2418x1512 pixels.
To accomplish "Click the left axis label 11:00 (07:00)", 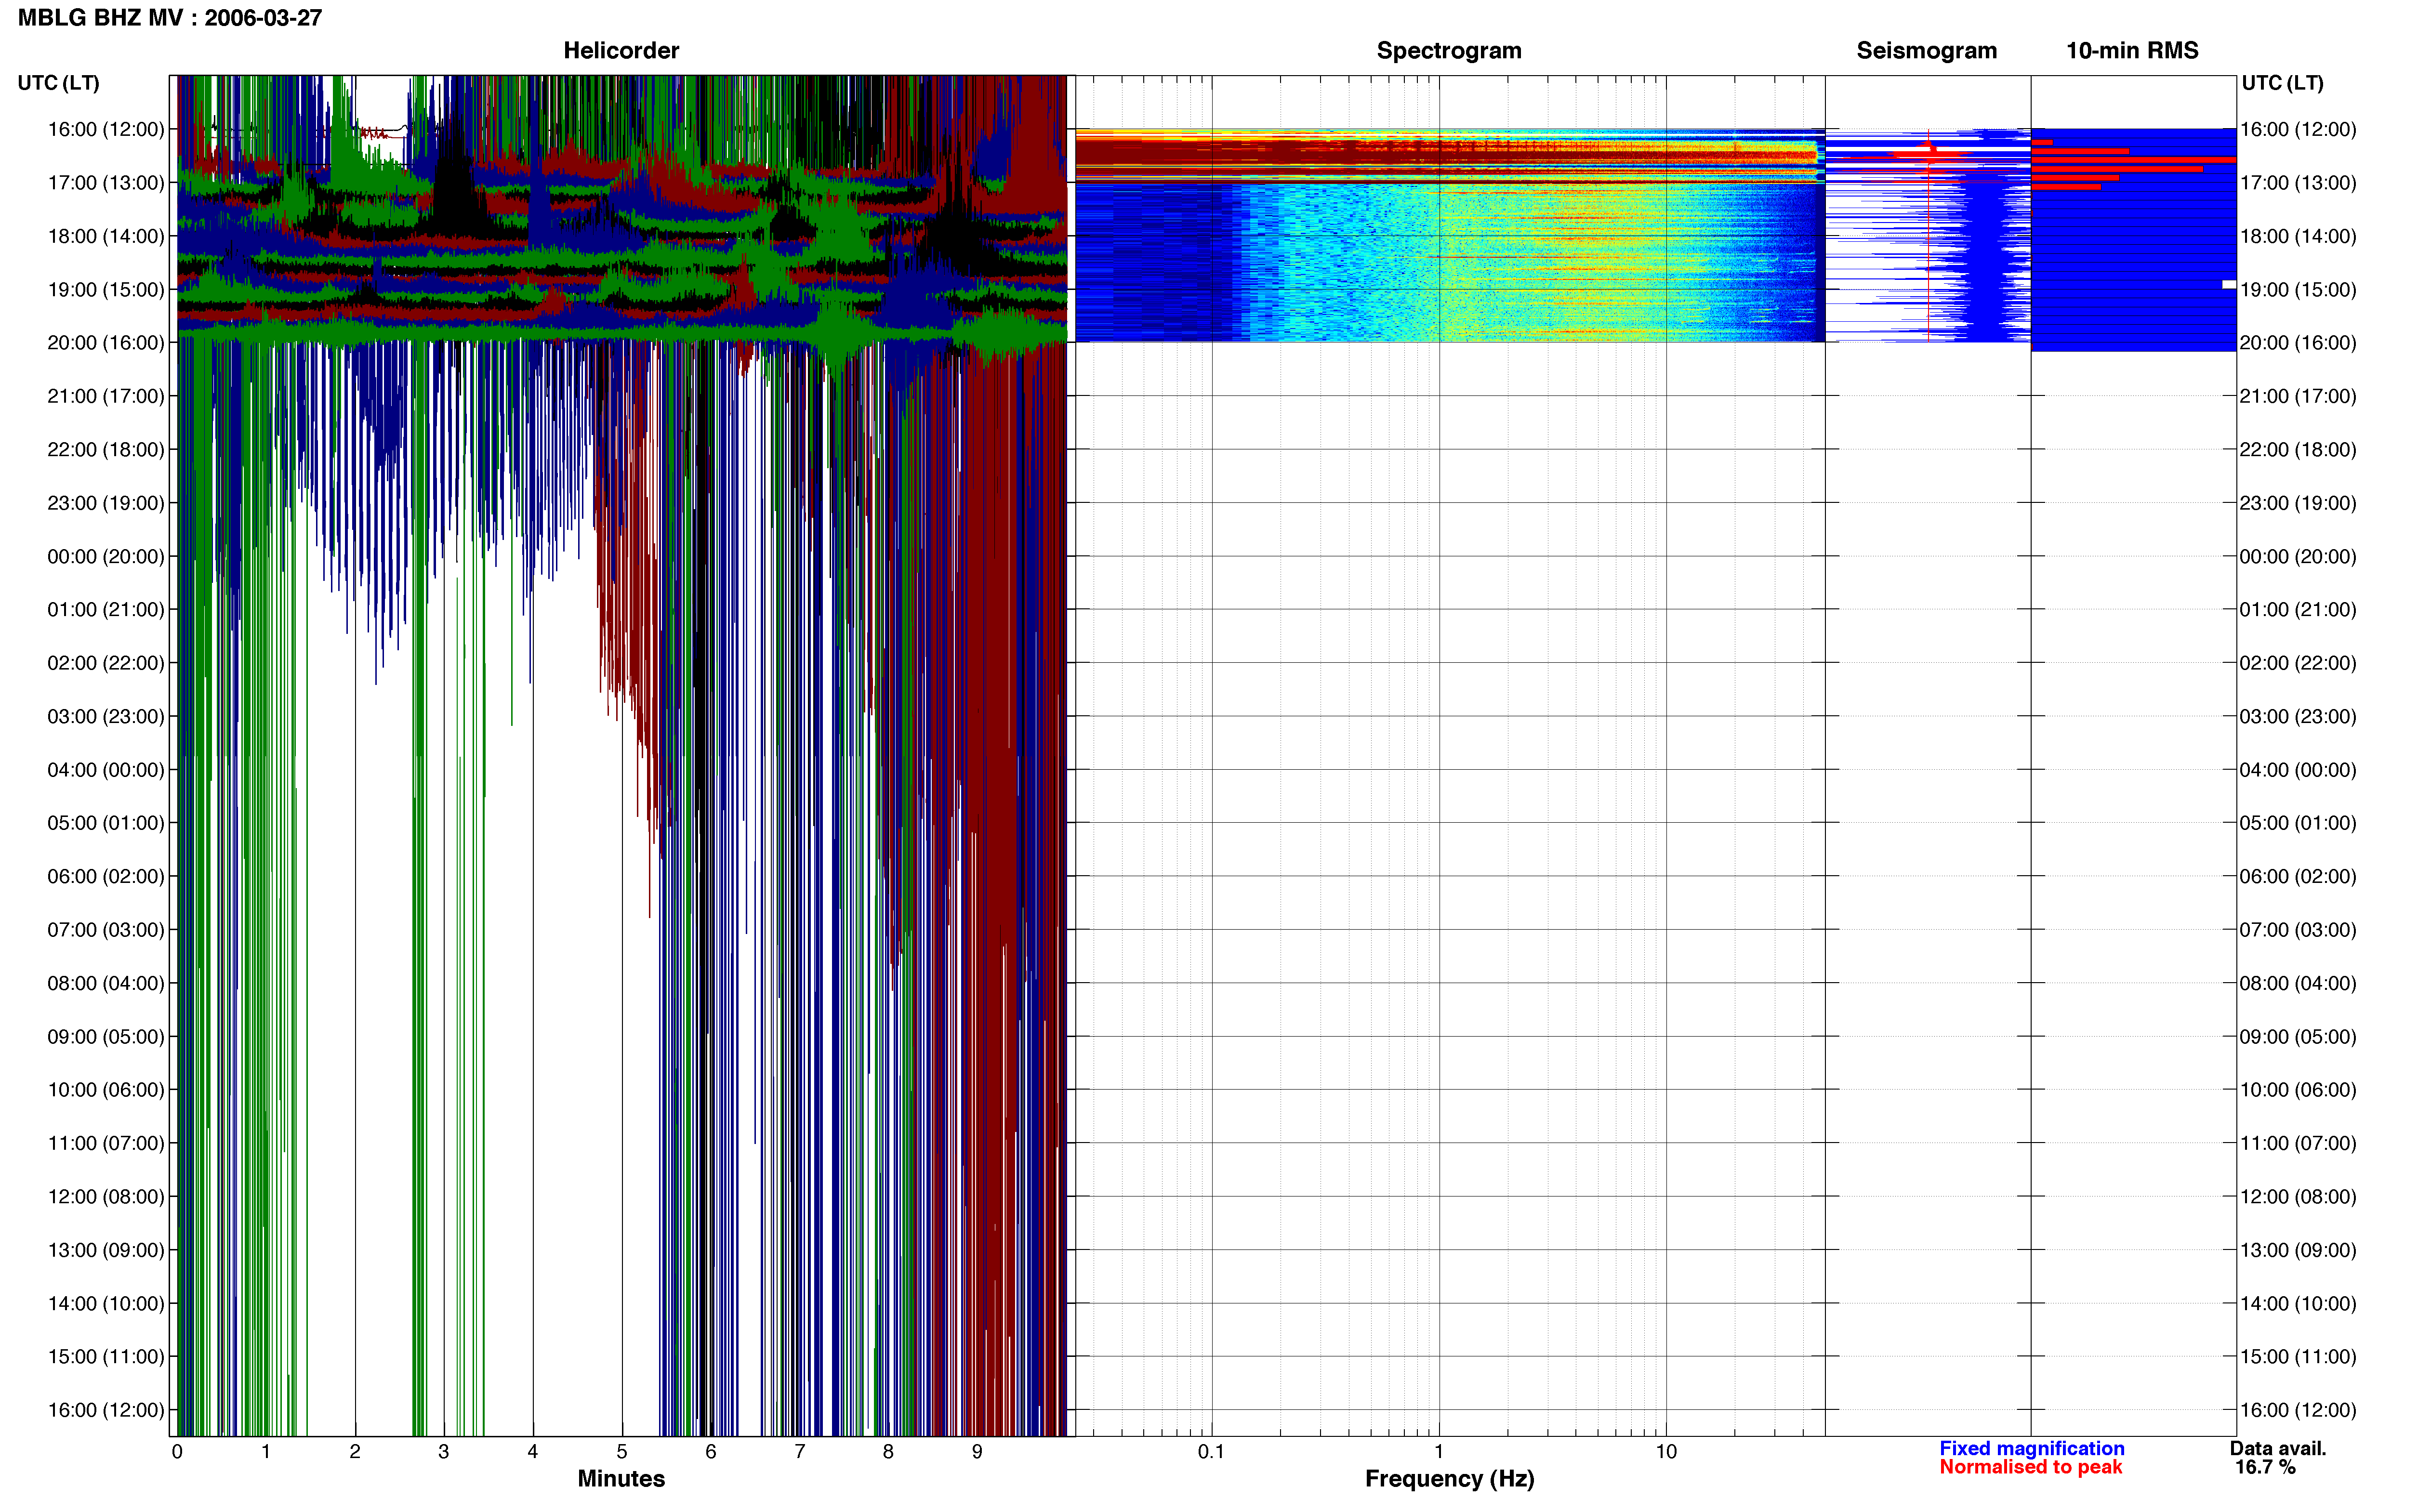I will 106,1143.
